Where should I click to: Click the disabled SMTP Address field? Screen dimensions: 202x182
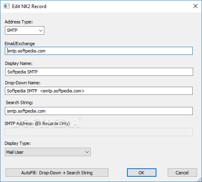tap(99, 132)
